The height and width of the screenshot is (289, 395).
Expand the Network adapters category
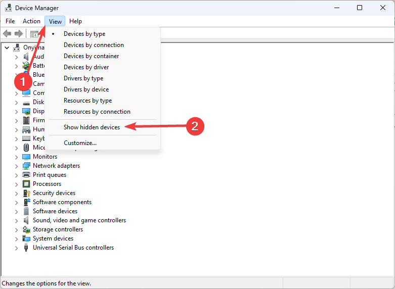pos(16,166)
